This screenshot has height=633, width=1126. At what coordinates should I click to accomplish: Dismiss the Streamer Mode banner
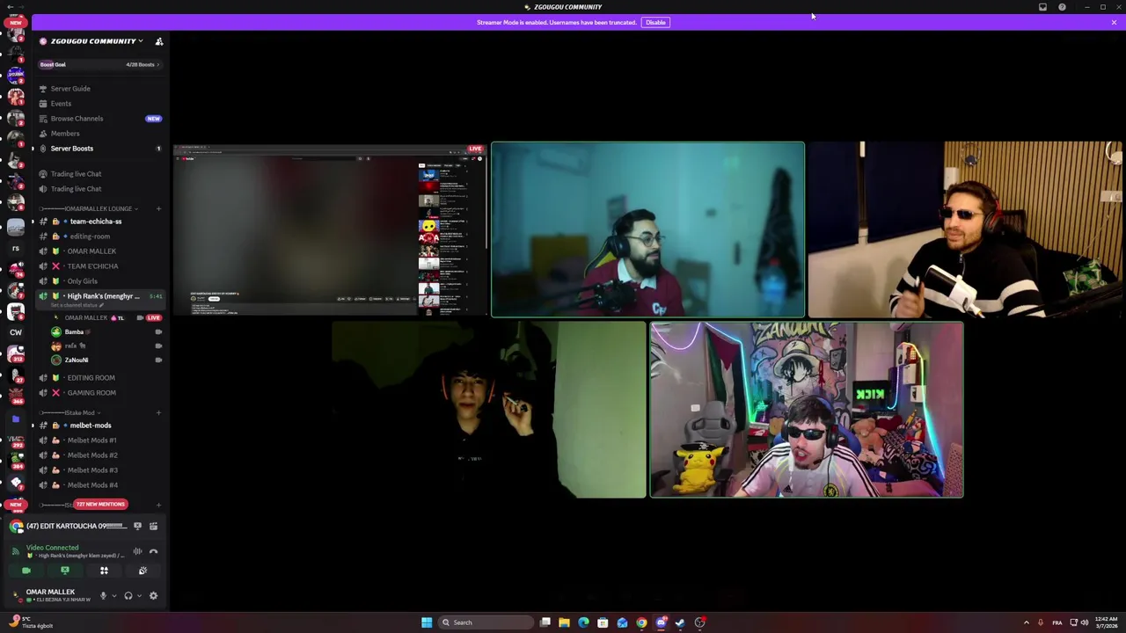1114,23
